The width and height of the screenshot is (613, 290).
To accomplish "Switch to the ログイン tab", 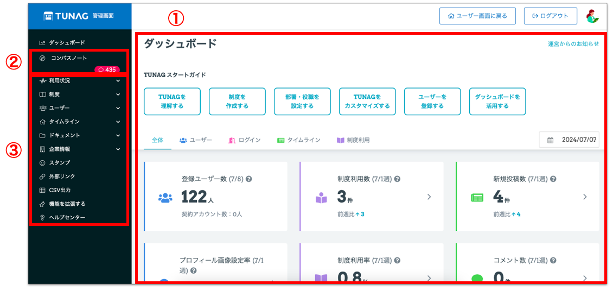I will pyautogui.click(x=245, y=140).
